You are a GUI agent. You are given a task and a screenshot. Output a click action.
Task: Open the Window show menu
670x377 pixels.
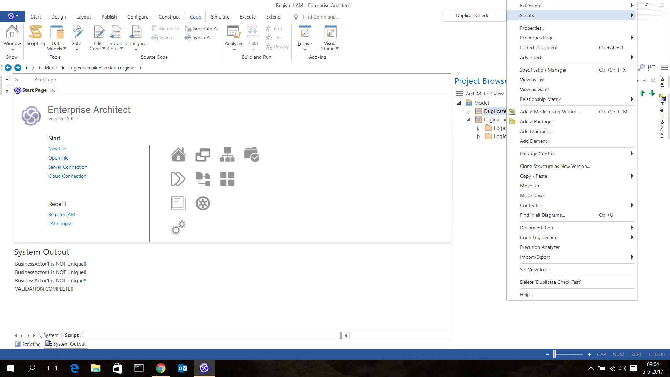click(x=12, y=38)
